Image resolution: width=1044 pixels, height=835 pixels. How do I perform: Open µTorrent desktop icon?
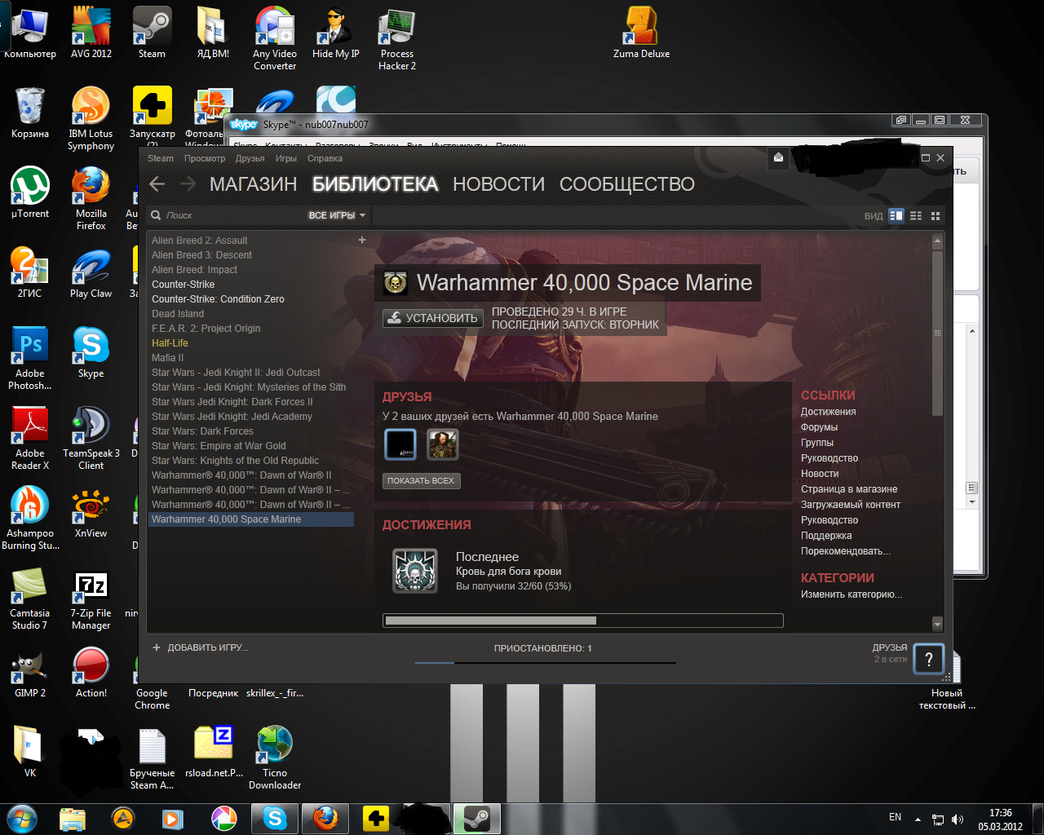pyautogui.click(x=30, y=192)
